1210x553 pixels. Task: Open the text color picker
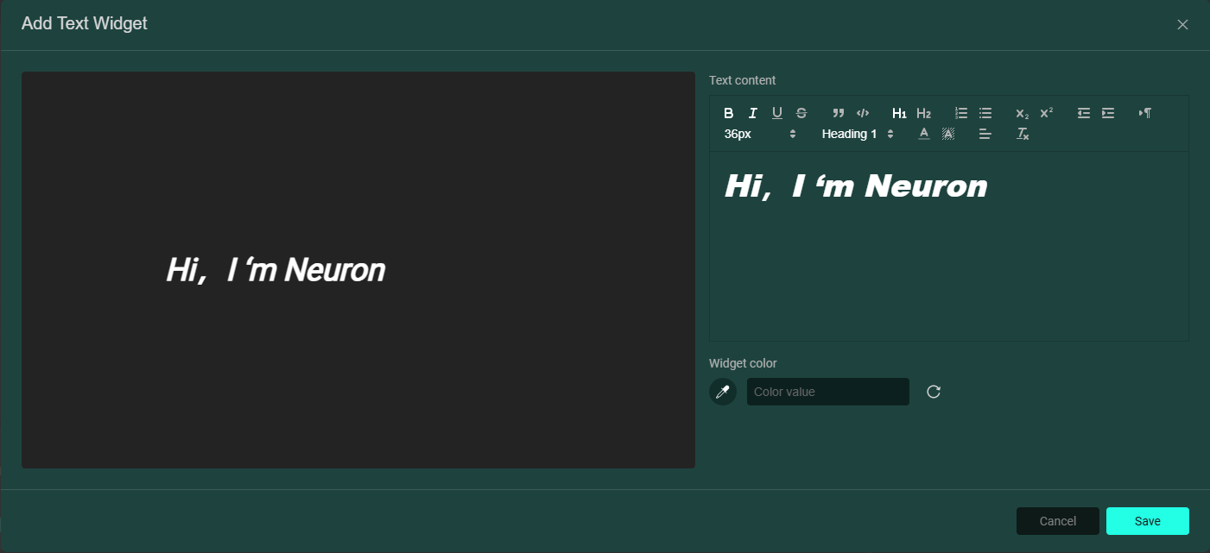(x=923, y=134)
